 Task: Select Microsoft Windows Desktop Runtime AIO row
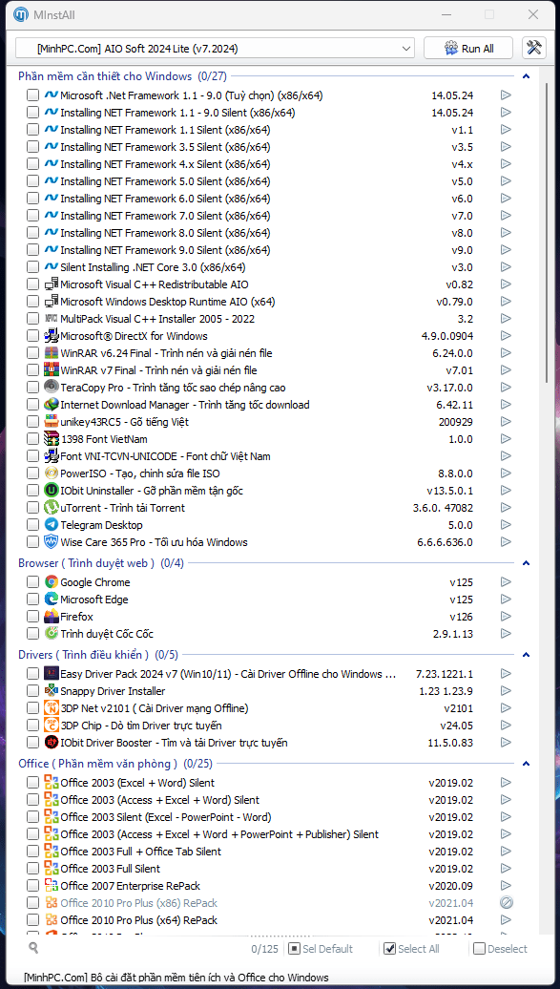(x=270, y=302)
